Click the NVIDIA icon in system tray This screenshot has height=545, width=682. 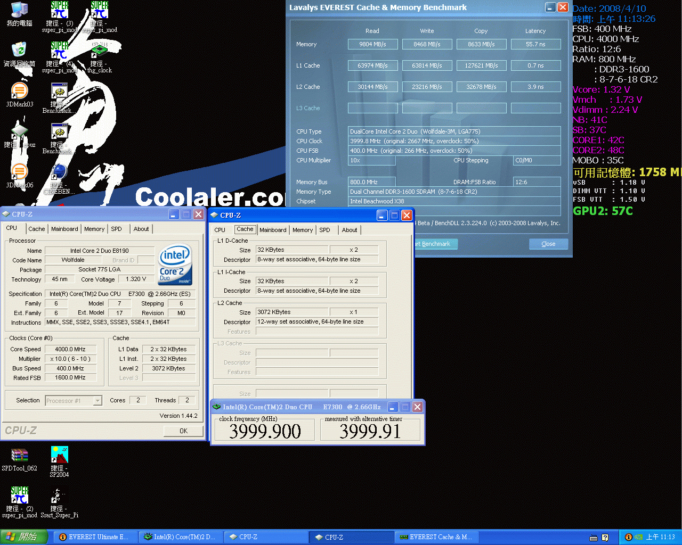tap(638, 537)
